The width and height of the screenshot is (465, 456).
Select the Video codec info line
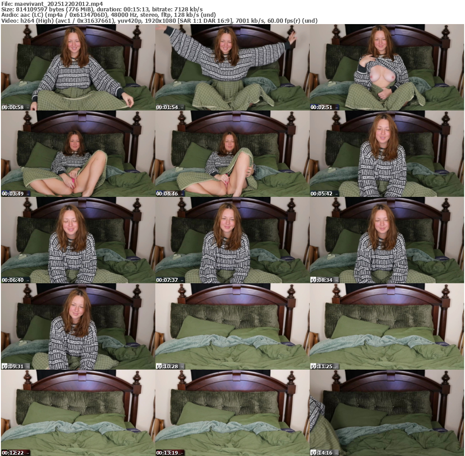(x=159, y=21)
